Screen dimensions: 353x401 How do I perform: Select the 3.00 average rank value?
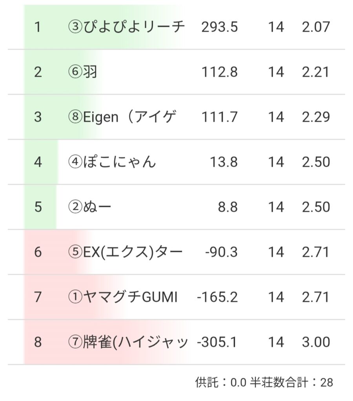pos(316,342)
